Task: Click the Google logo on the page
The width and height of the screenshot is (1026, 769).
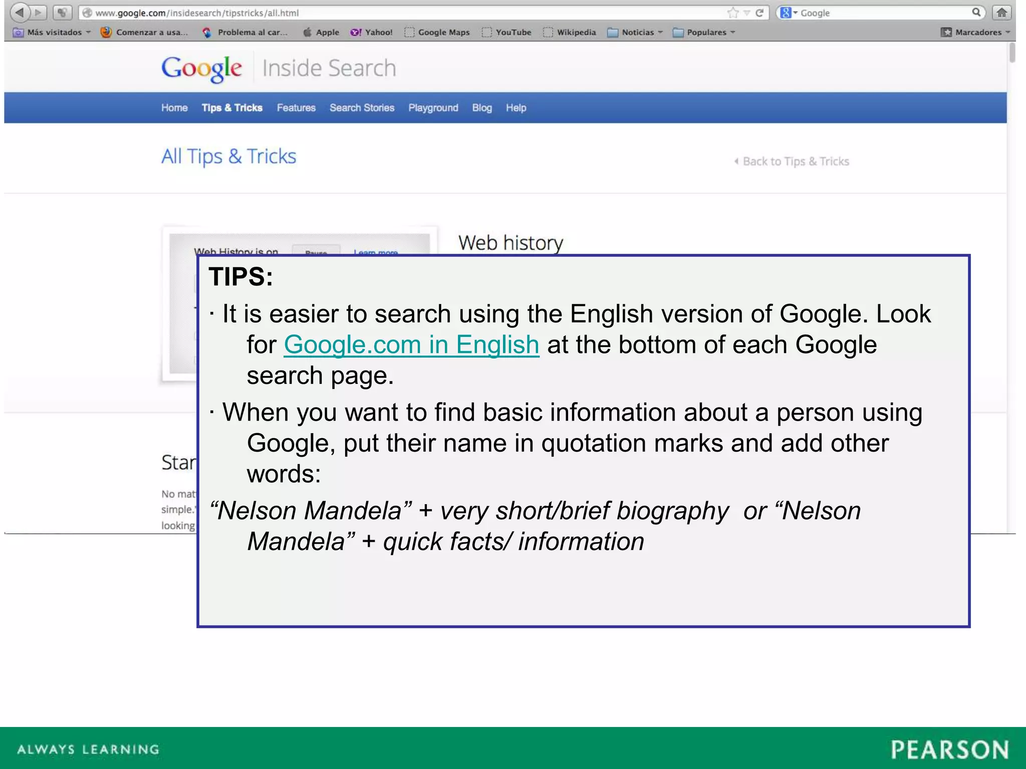Action: click(201, 69)
